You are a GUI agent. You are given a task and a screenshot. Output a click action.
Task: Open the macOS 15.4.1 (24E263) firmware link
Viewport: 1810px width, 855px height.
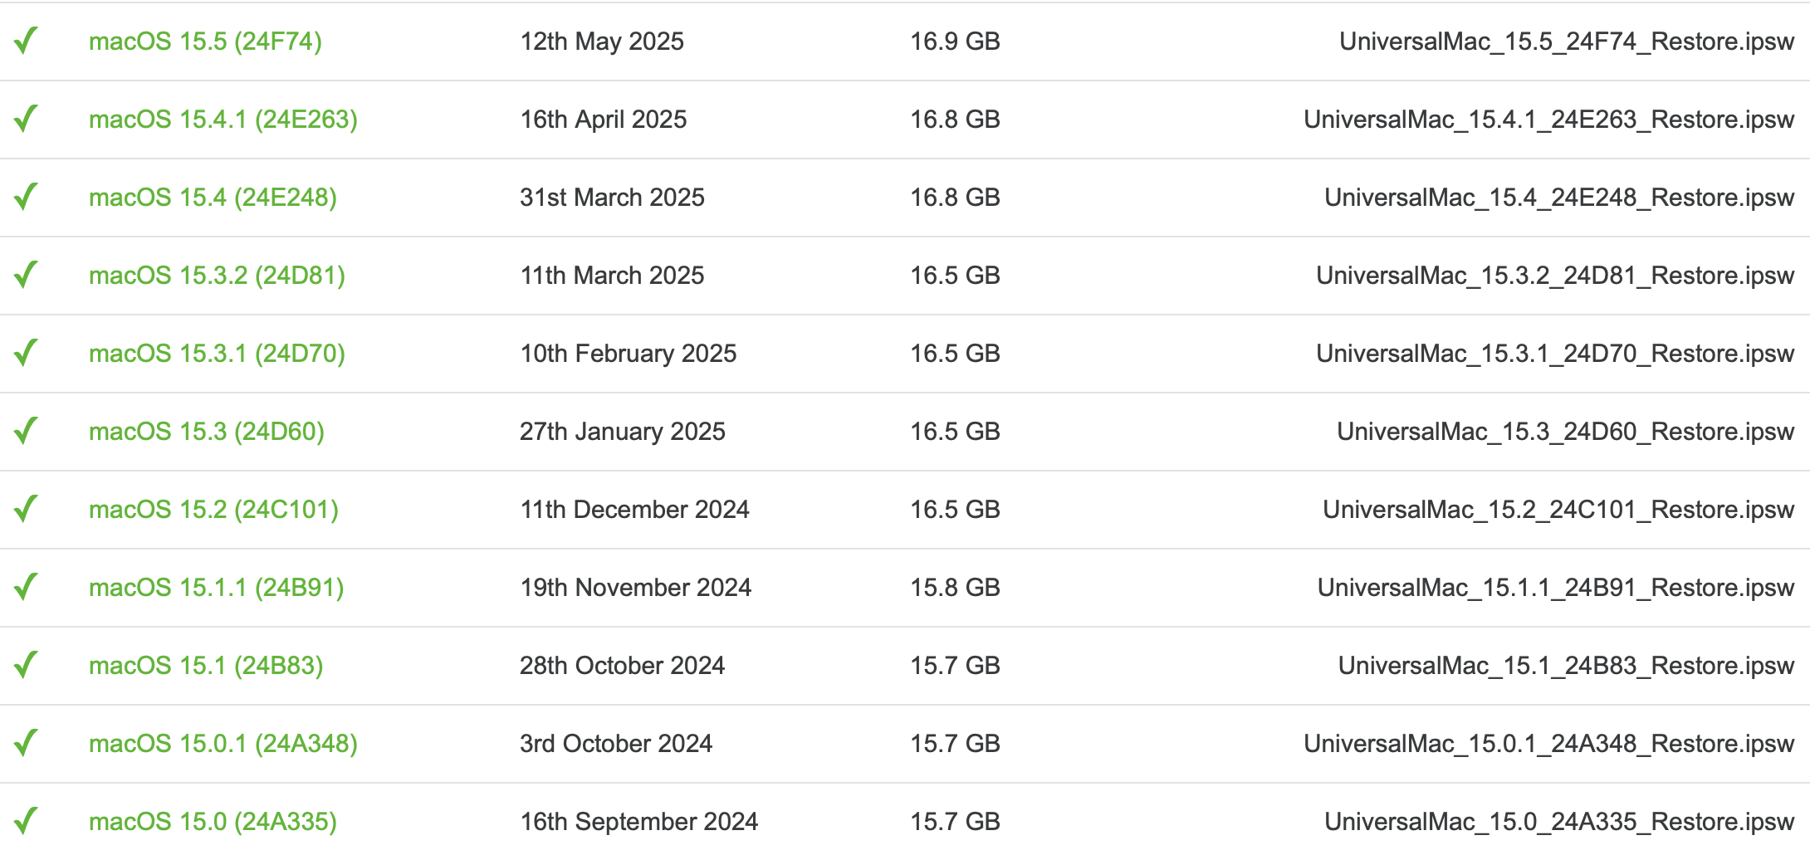tap(223, 120)
